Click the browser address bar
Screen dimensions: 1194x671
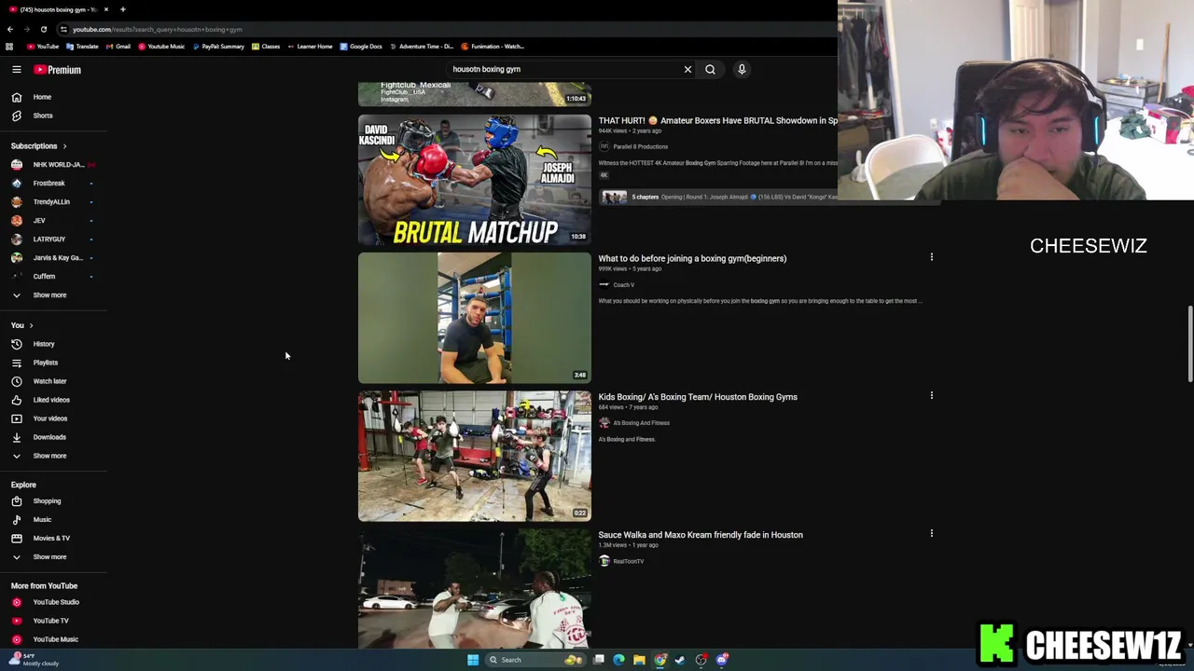coord(448,30)
